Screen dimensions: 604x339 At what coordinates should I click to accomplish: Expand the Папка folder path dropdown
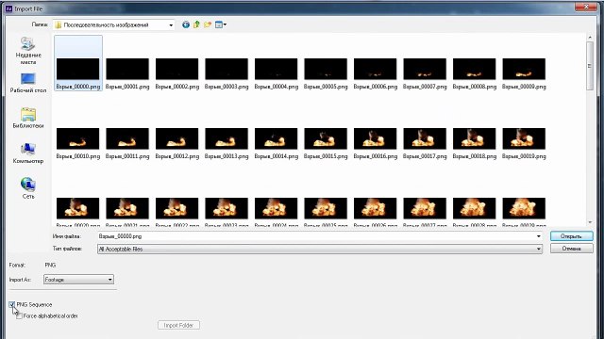pos(171,25)
